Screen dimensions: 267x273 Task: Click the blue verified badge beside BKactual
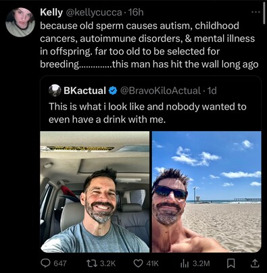tap(113, 91)
